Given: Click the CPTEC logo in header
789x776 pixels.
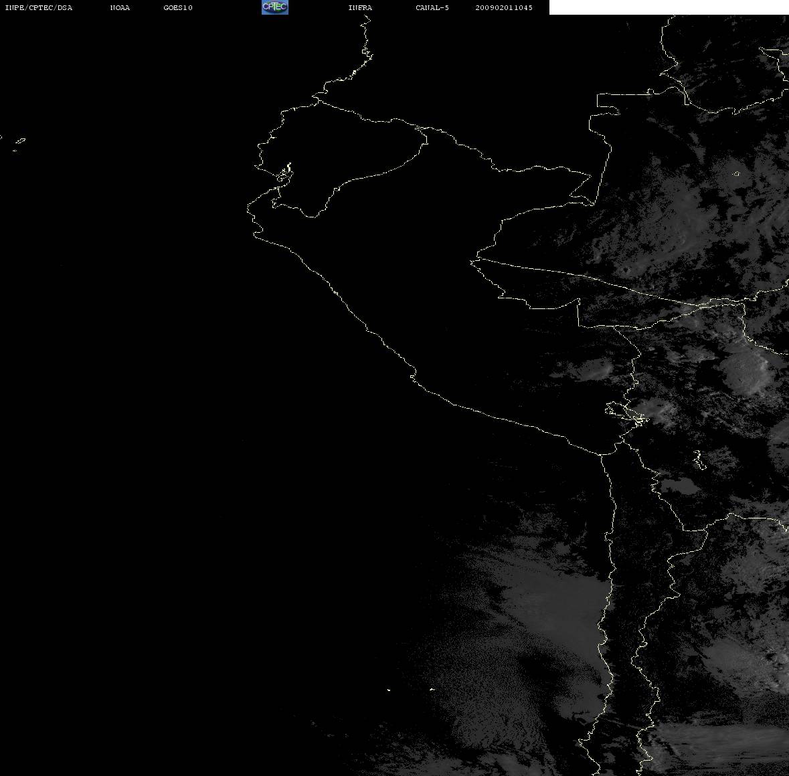Looking at the screenshot, I should (x=275, y=7).
